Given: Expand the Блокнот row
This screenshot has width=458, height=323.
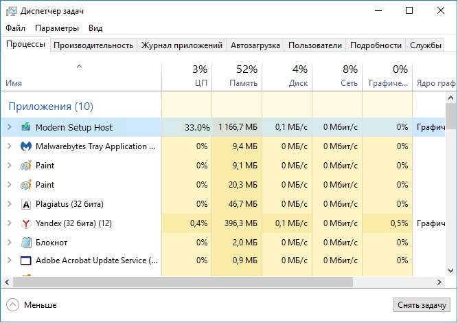Looking at the screenshot, I should click(x=10, y=243).
